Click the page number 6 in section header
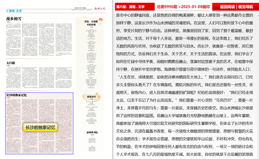Viewport: 259px width, 159px height. click(7, 11)
